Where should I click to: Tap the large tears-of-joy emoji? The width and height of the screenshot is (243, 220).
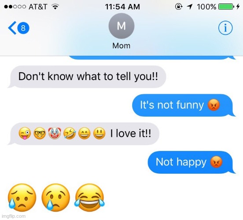click(x=90, y=198)
